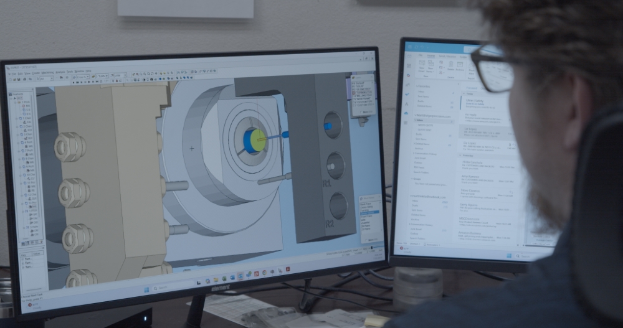
Task: Open the 'Cross-T' work plane dropdown
Action: [x=83, y=77]
